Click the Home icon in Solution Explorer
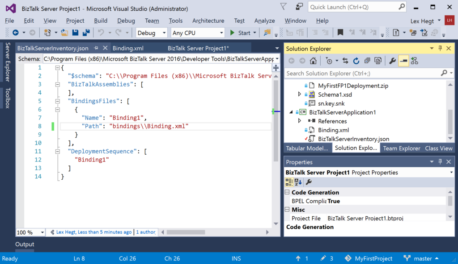 (x=314, y=61)
